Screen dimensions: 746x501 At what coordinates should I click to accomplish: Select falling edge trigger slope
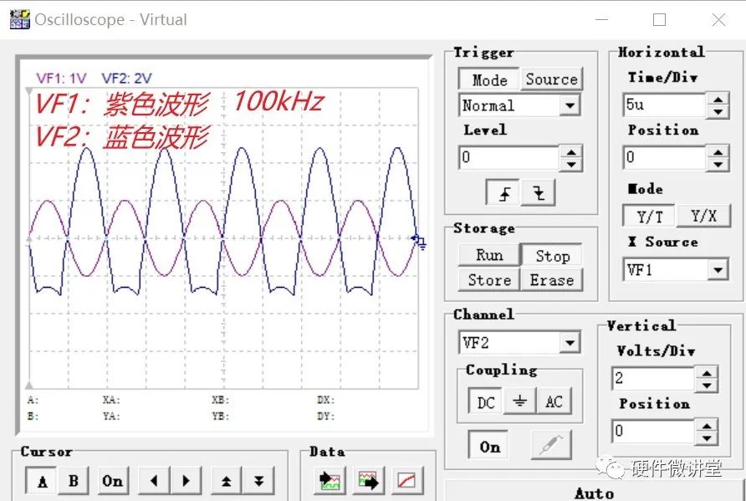[x=539, y=193]
